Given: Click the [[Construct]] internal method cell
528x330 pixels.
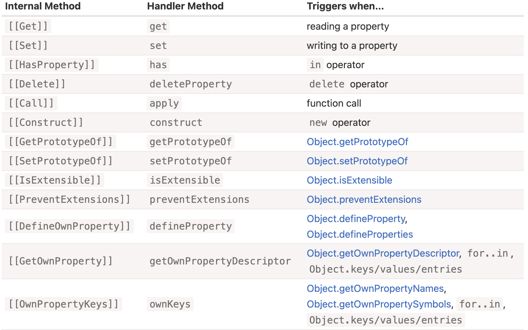Looking at the screenshot, I should tap(46, 123).
